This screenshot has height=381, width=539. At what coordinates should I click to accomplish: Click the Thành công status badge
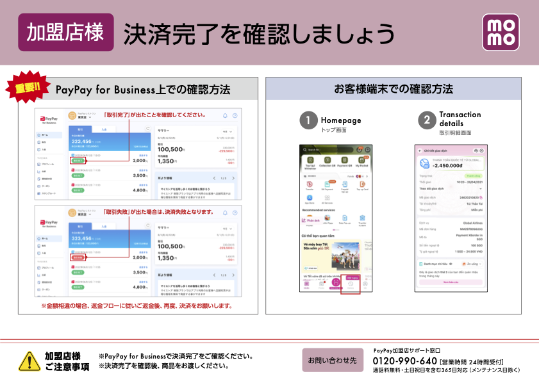pos(474,176)
